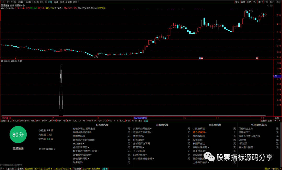Open the 关联报价 bottom tab
The width and height of the screenshot is (282, 170).
[10, 169]
